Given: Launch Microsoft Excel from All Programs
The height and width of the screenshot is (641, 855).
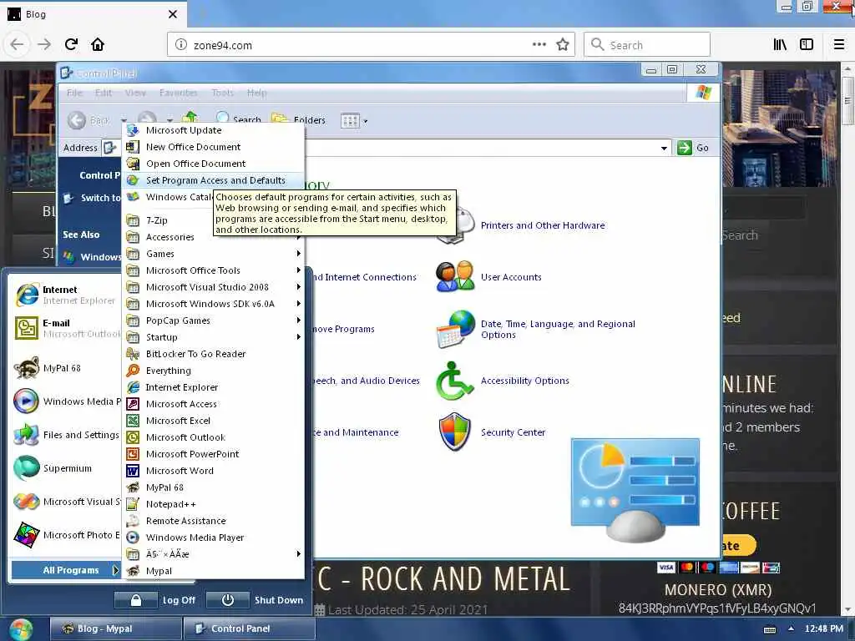Looking at the screenshot, I should tap(214, 421).
